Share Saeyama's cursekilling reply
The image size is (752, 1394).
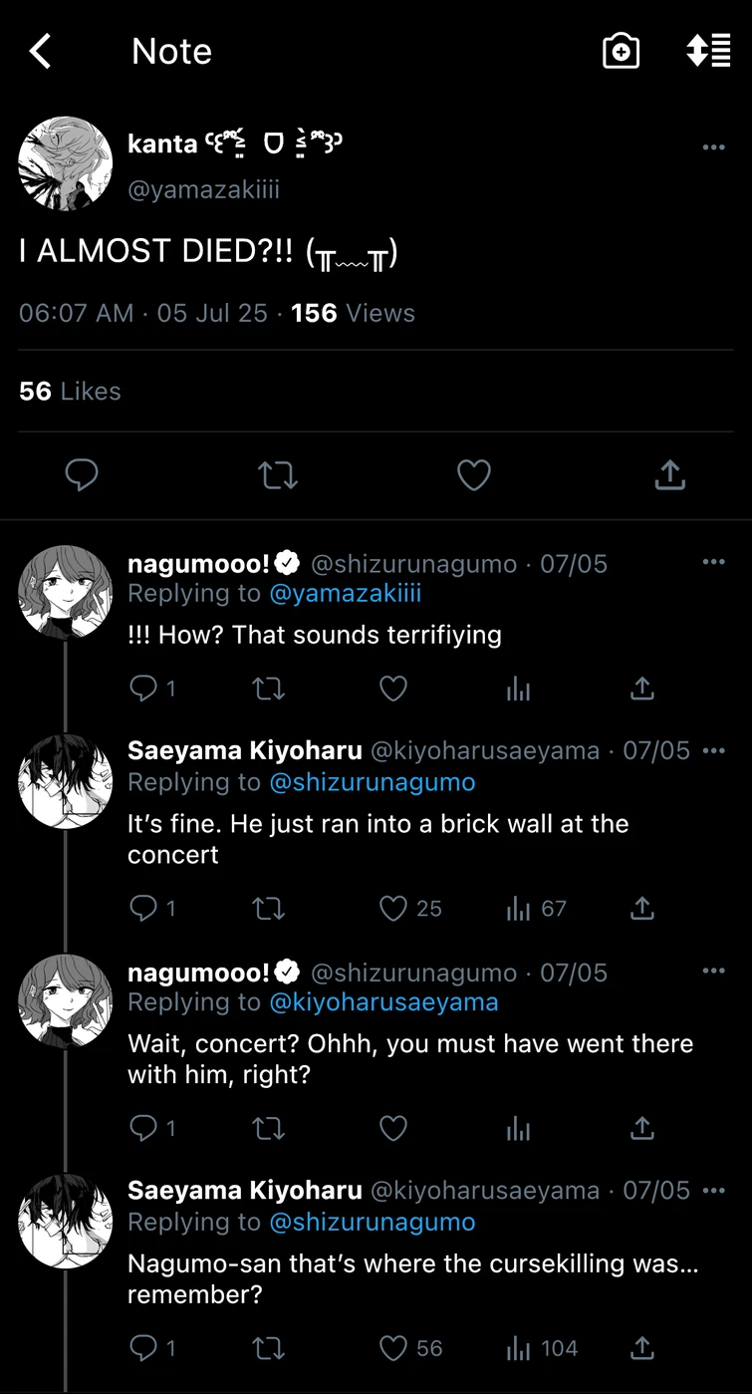[x=642, y=1348]
